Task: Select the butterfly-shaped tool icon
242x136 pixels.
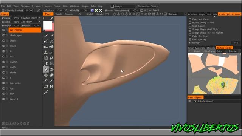Action: point(51,87)
